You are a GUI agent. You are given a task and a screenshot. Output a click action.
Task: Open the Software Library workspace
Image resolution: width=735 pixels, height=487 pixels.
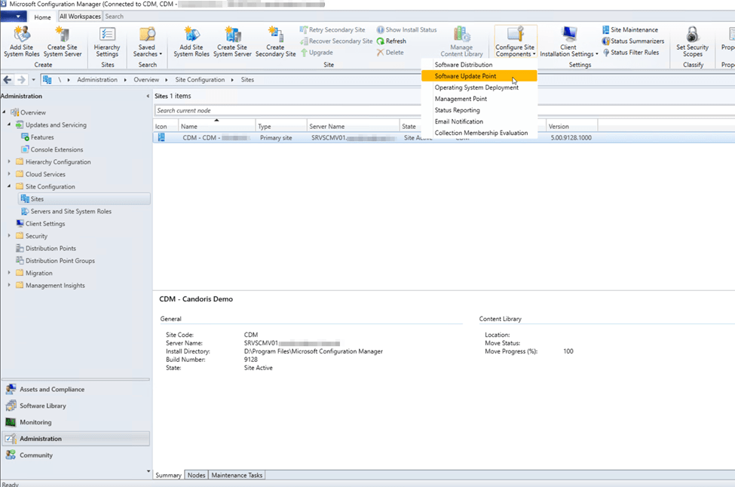click(43, 406)
